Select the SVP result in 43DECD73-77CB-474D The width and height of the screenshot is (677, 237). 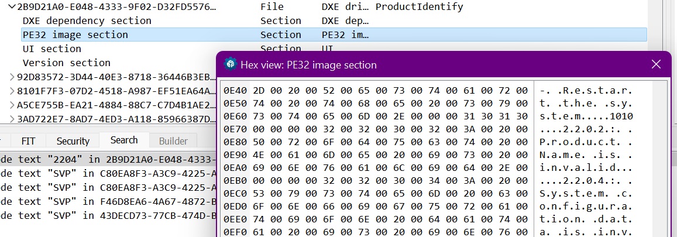pos(108,215)
